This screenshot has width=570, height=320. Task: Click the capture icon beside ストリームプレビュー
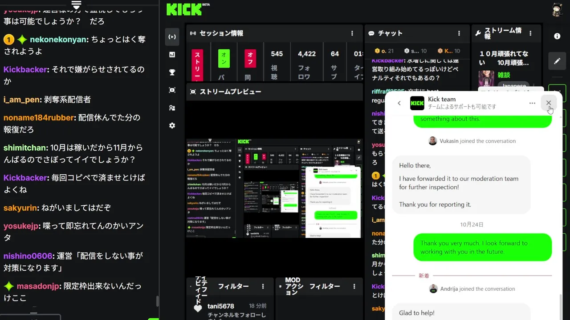[193, 92]
